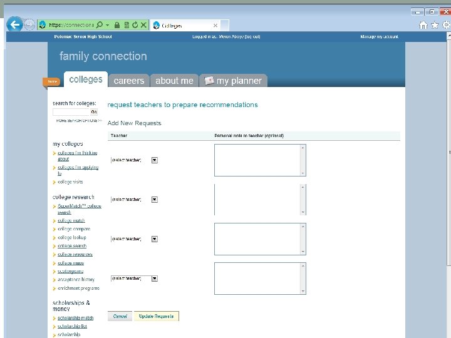Viewport: 451px width, 338px height.
Task: Open the scholarship match link
Action: tap(75, 318)
